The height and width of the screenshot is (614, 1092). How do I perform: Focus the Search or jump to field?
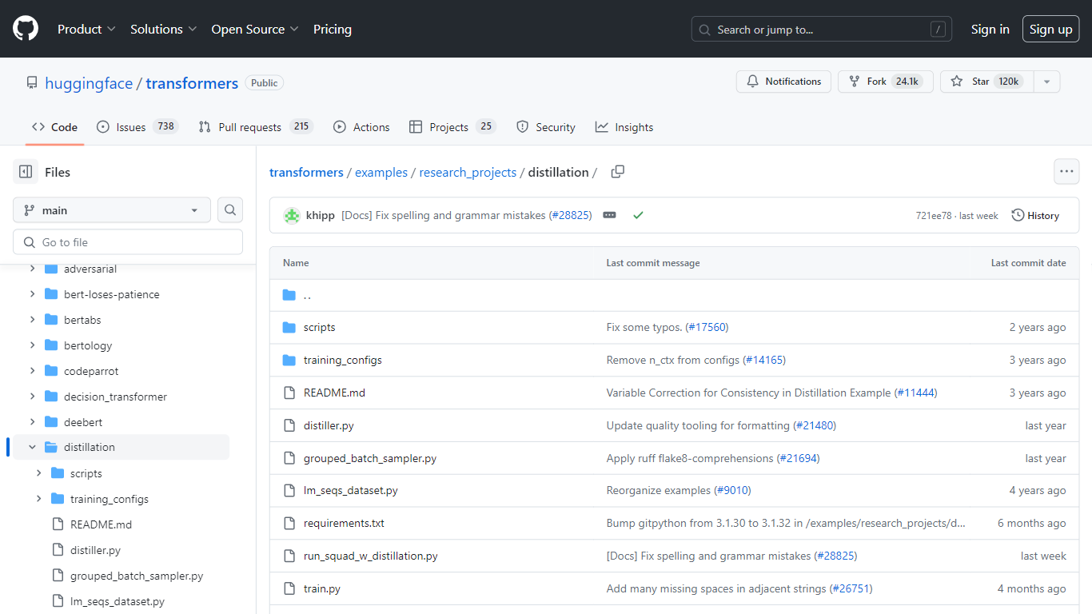(822, 30)
